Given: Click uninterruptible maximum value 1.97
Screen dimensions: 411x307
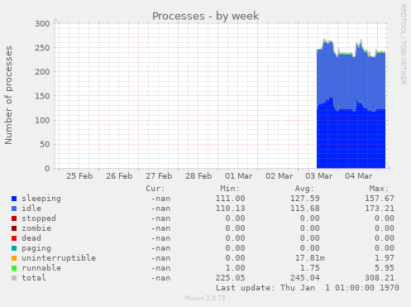Looking at the screenshot, I should click(385, 258).
